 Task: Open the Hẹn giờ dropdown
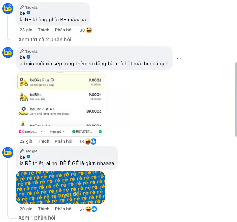[57, 131]
